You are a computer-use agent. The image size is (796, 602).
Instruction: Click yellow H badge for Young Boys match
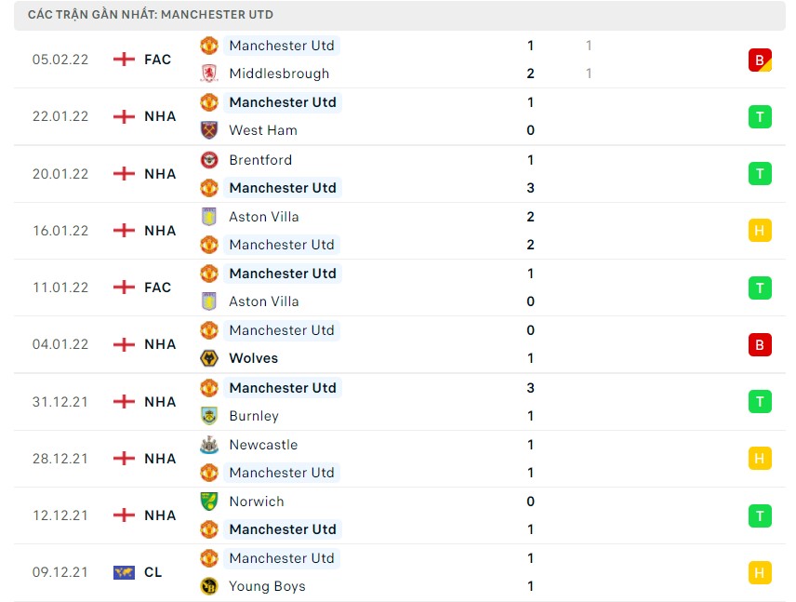point(760,572)
